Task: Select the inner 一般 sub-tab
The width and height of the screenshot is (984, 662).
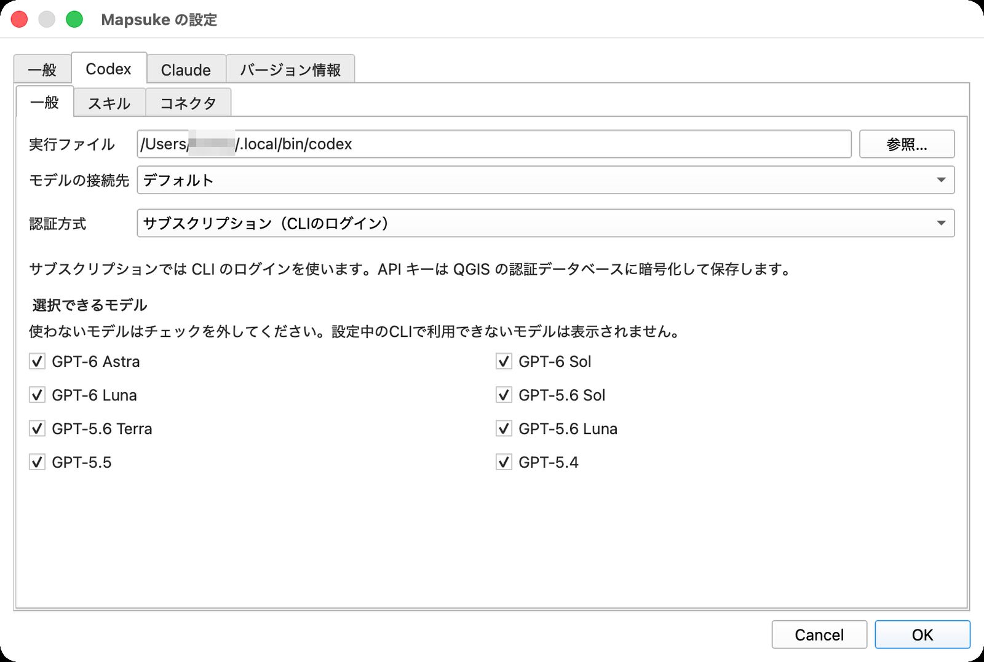Action: [x=45, y=101]
